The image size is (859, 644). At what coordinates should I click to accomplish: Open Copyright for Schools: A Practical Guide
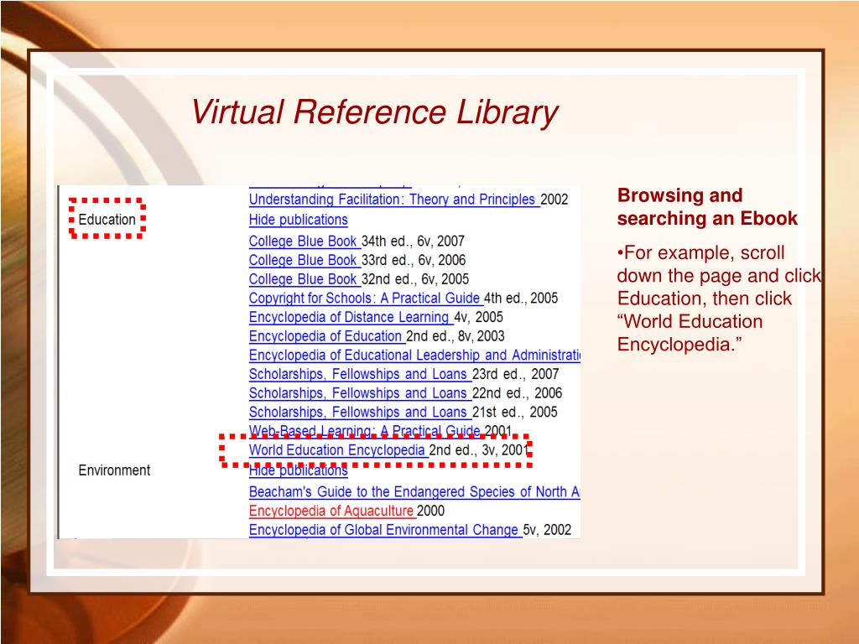tap(364, 298)
